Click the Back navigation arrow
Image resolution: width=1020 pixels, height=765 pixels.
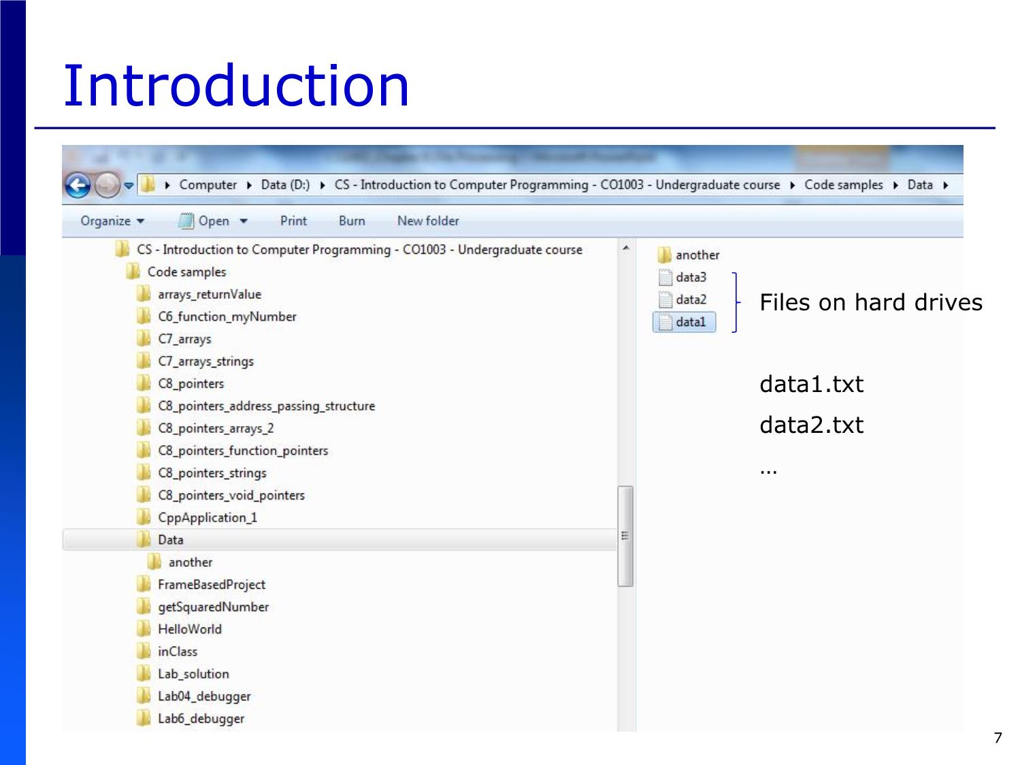click(x=78, y=185)
